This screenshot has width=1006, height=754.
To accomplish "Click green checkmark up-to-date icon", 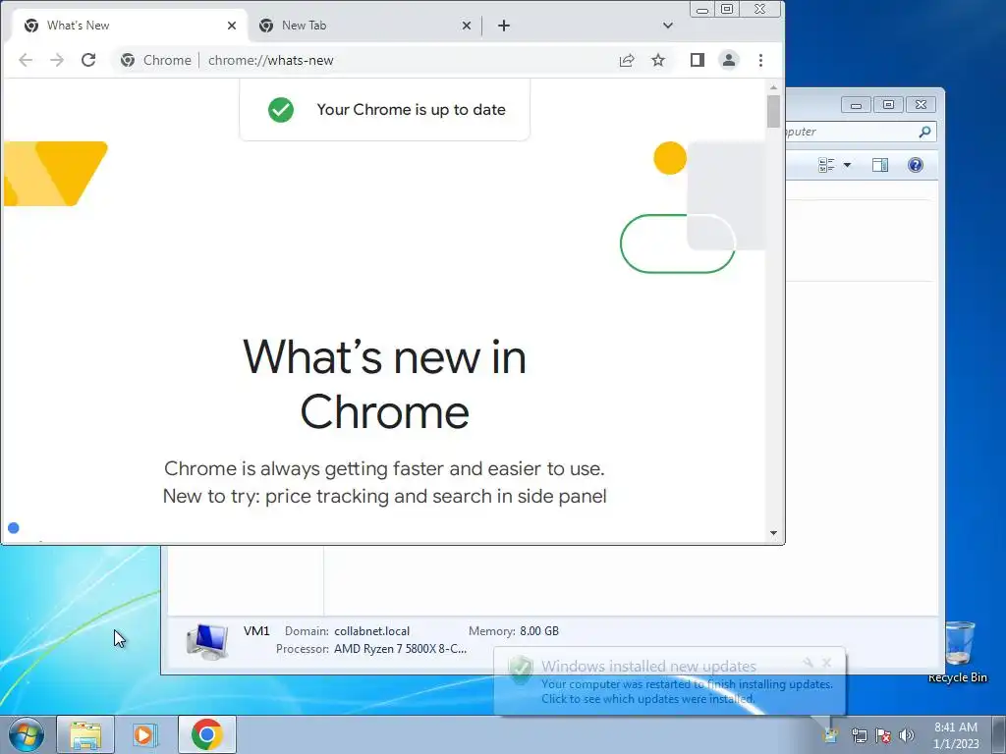I will tap(281, 110).
